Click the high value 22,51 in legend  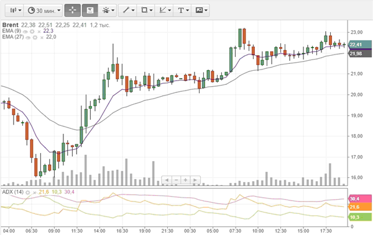click(45, 25)
